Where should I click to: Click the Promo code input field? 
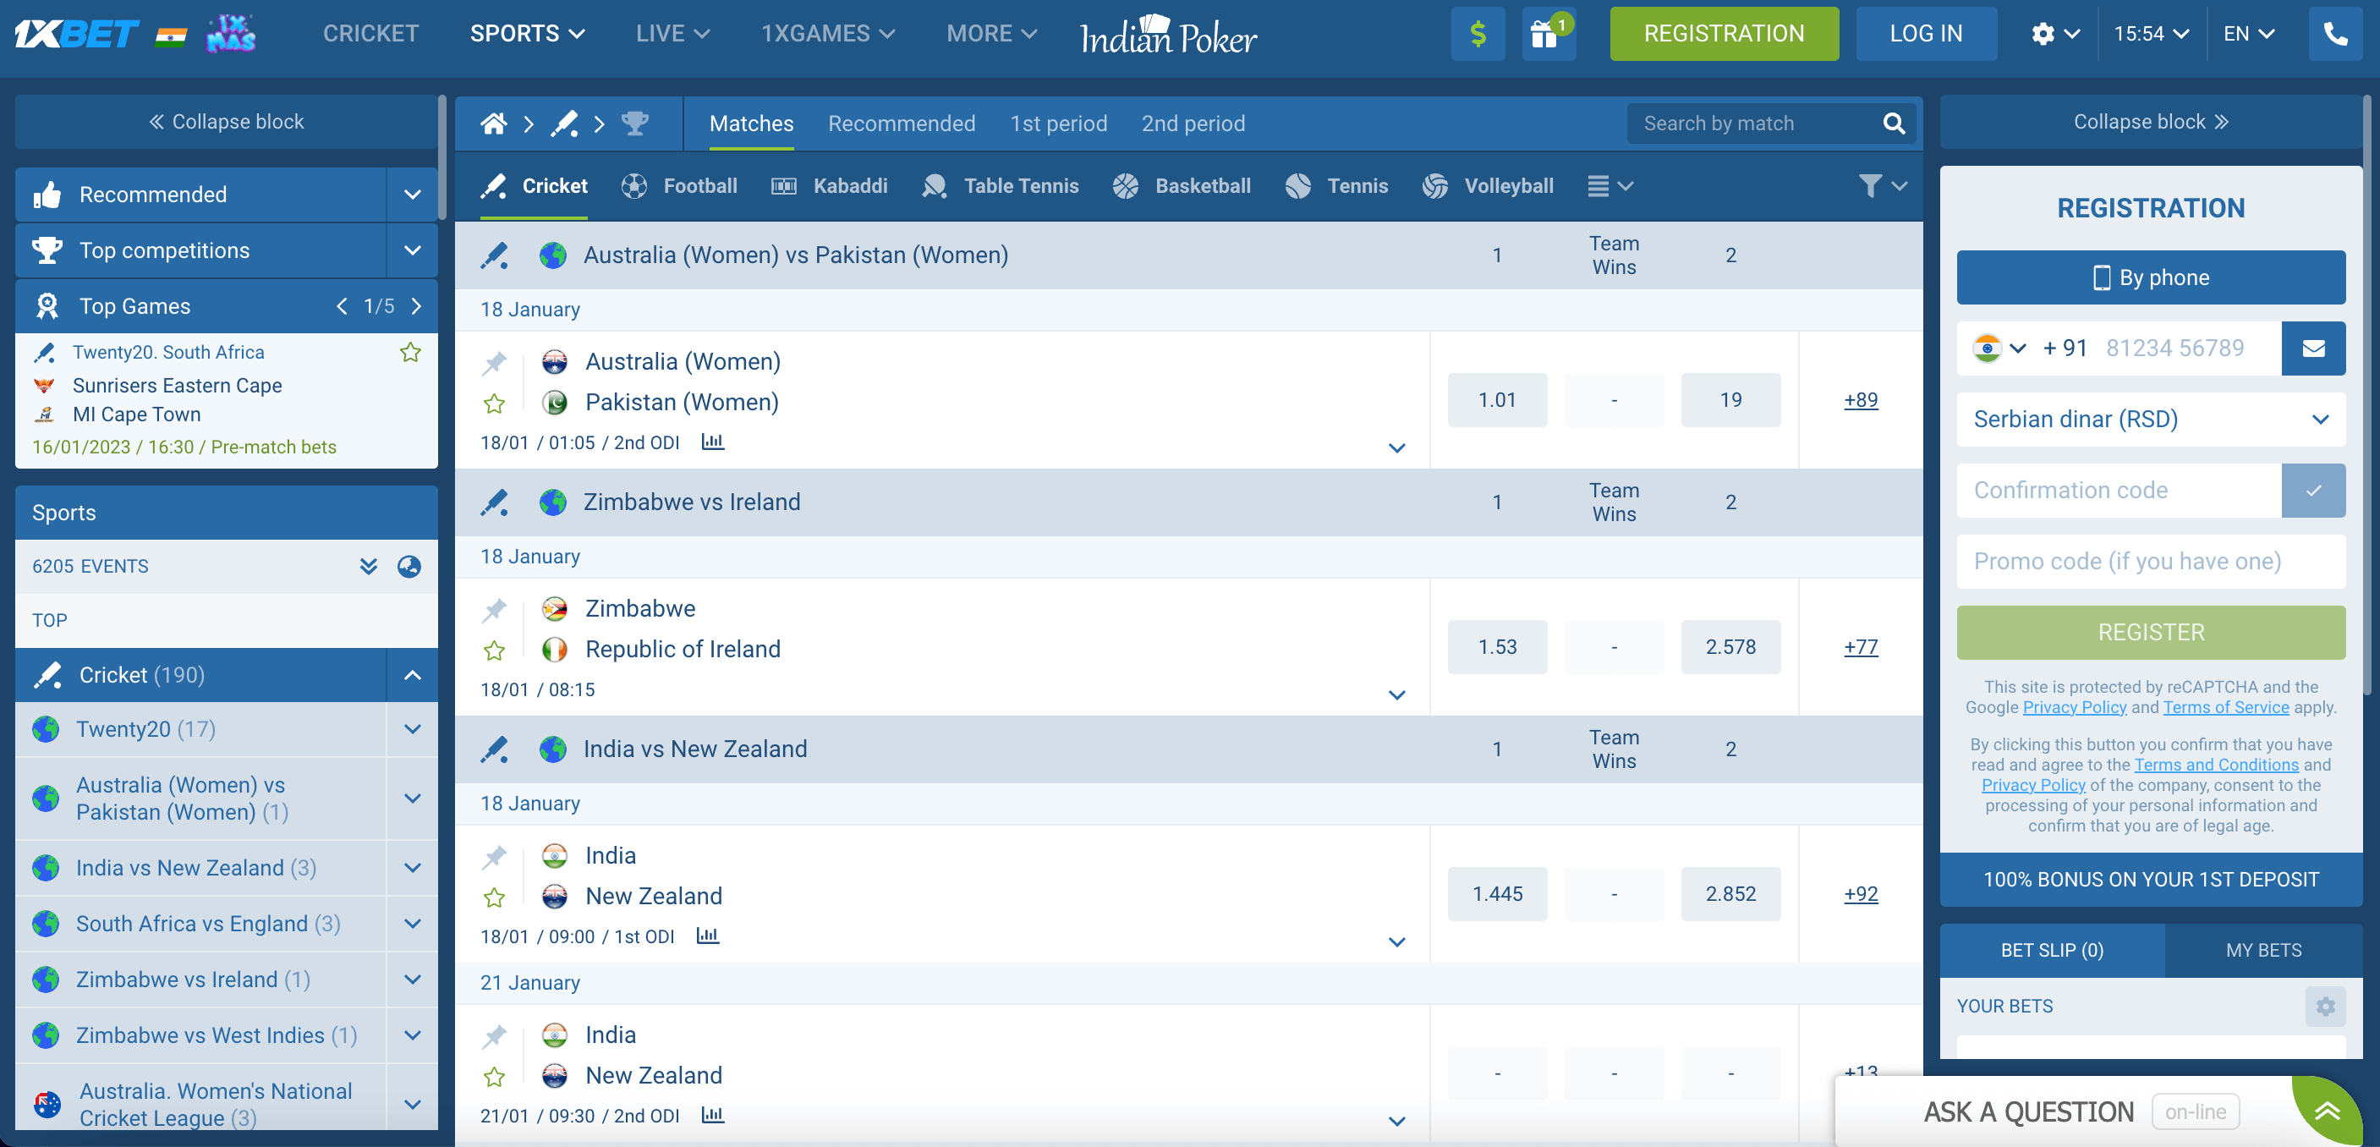(x=2150, y=562)
